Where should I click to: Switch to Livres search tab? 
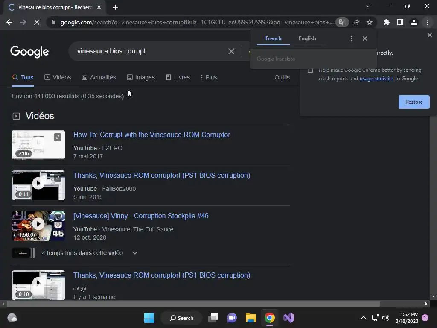pyautogui.click(x=178, y=78)
